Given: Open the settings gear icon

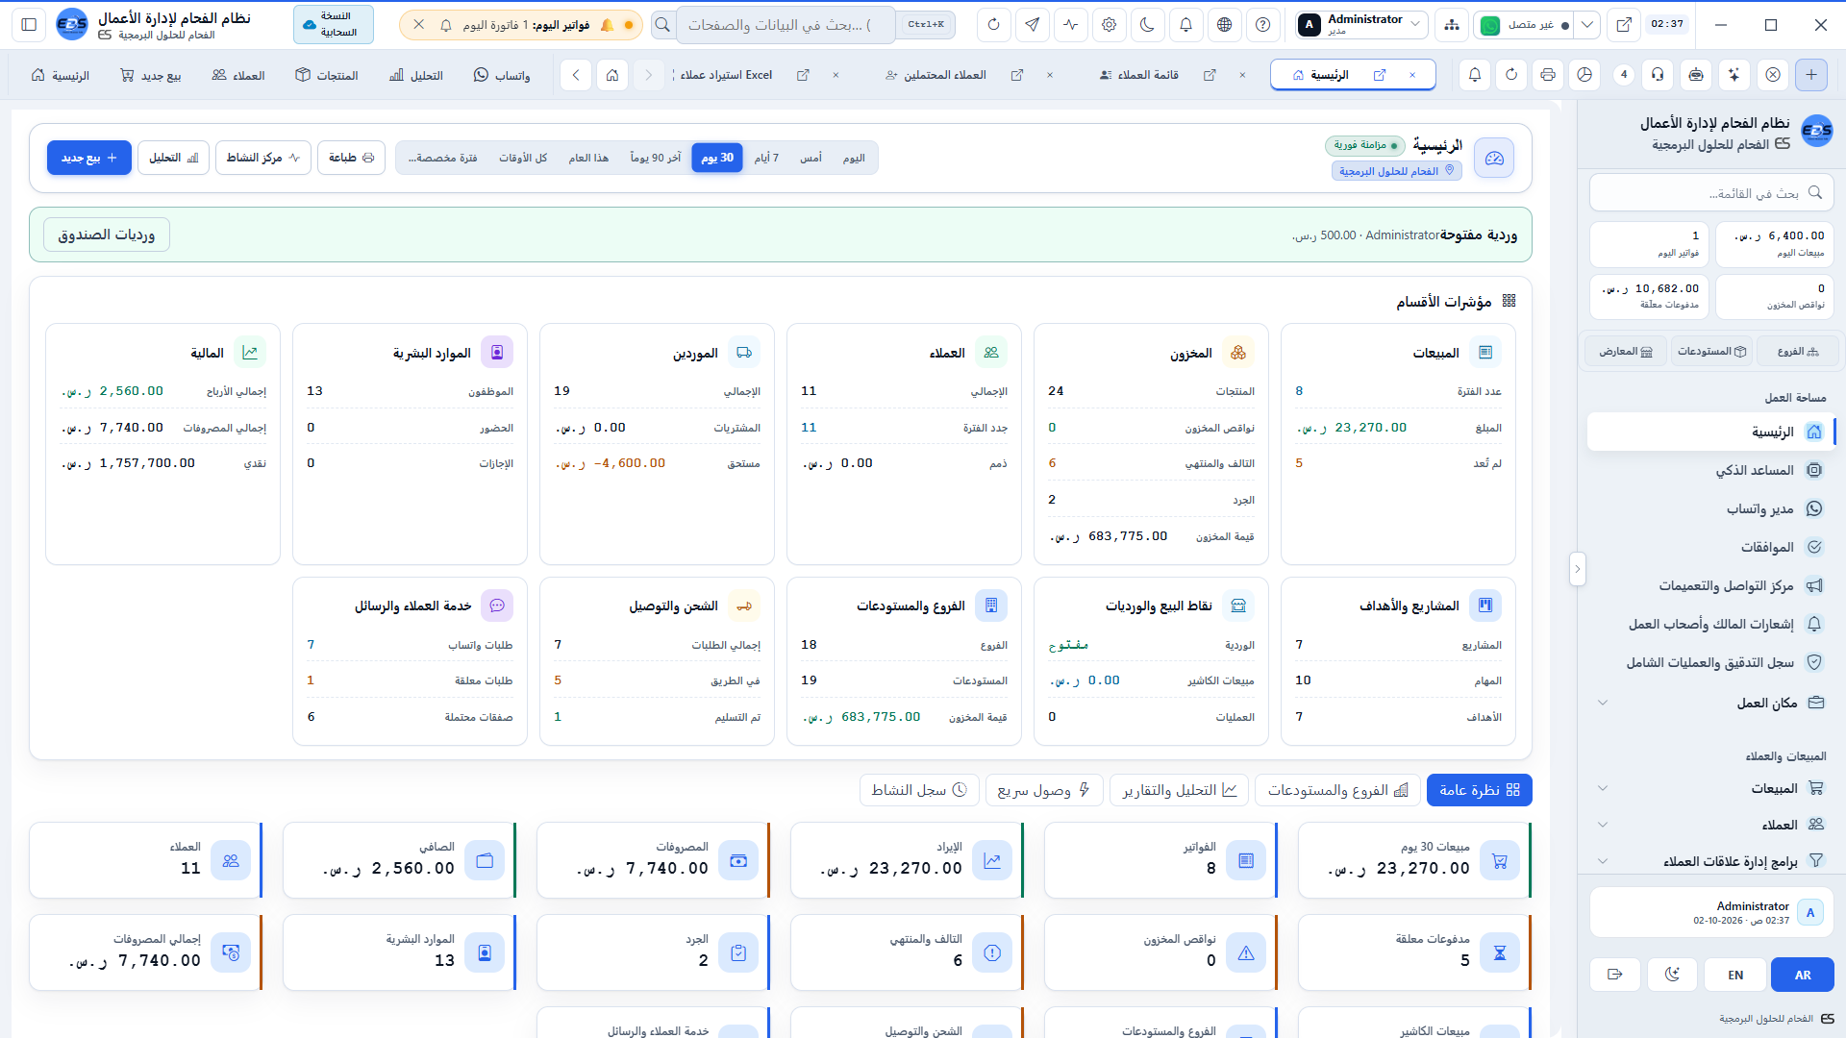Looking at the screenshot, I should 1109,25.
